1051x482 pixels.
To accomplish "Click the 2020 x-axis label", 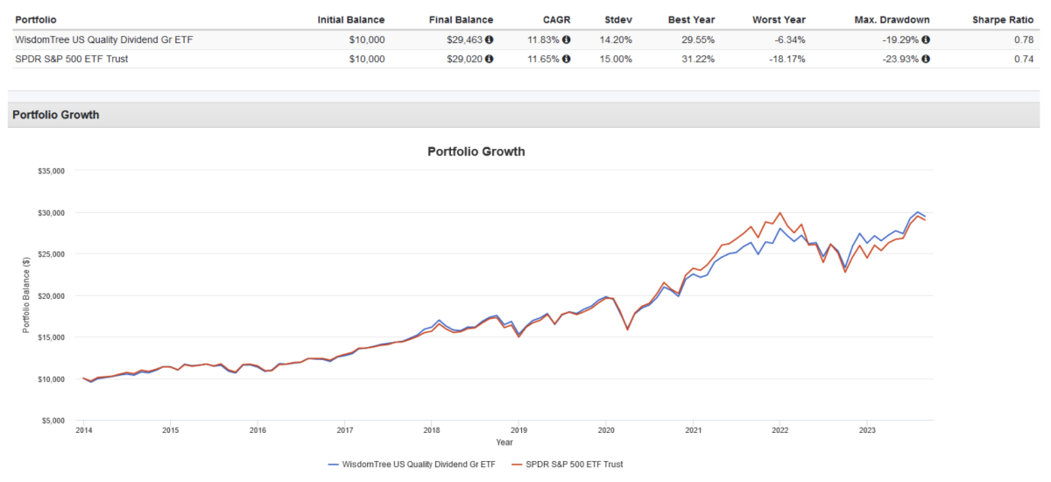I will pyautogui.click(x=605, y=431).
